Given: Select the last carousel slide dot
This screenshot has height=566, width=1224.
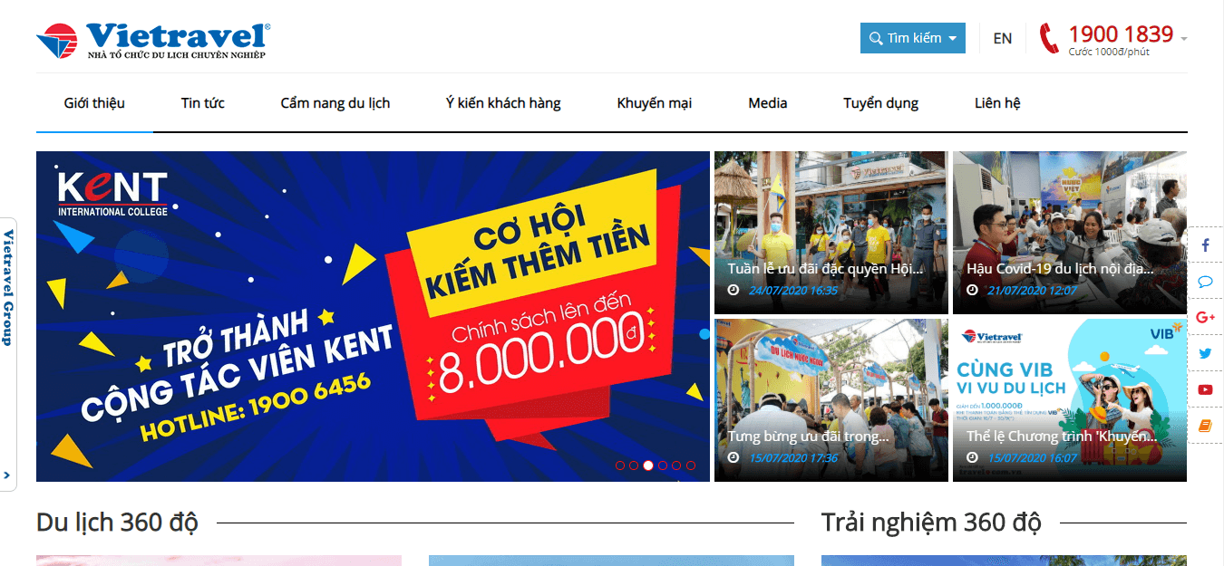Looking at the screenshot, I should (691, 465).
